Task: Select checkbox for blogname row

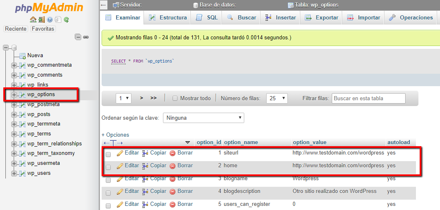Action: click(108, 180)
